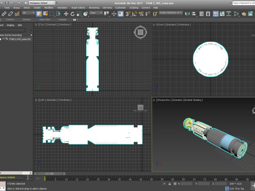Open the Schematic View icon
Screen dimensions: 255x191
click(x=228, y=14)
